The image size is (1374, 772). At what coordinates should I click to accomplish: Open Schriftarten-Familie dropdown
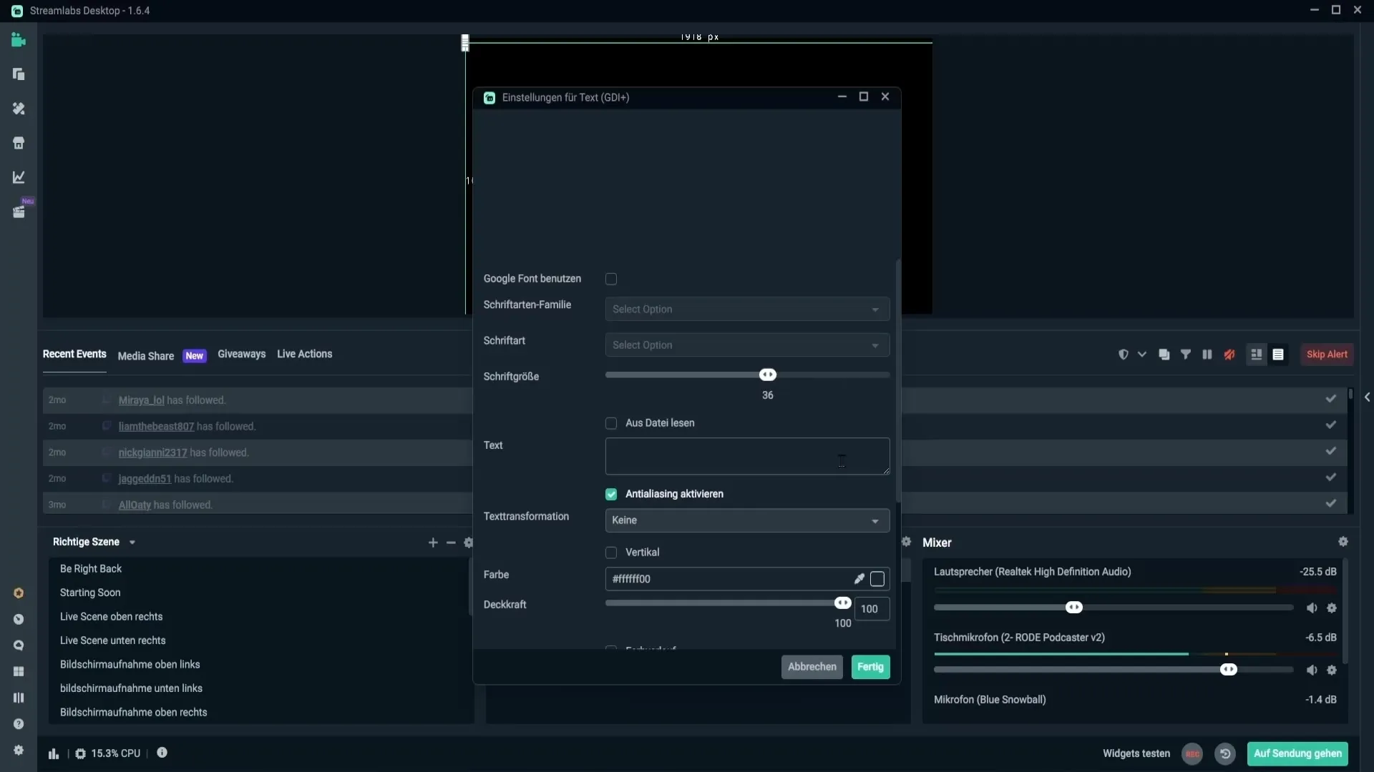(747, 310)
